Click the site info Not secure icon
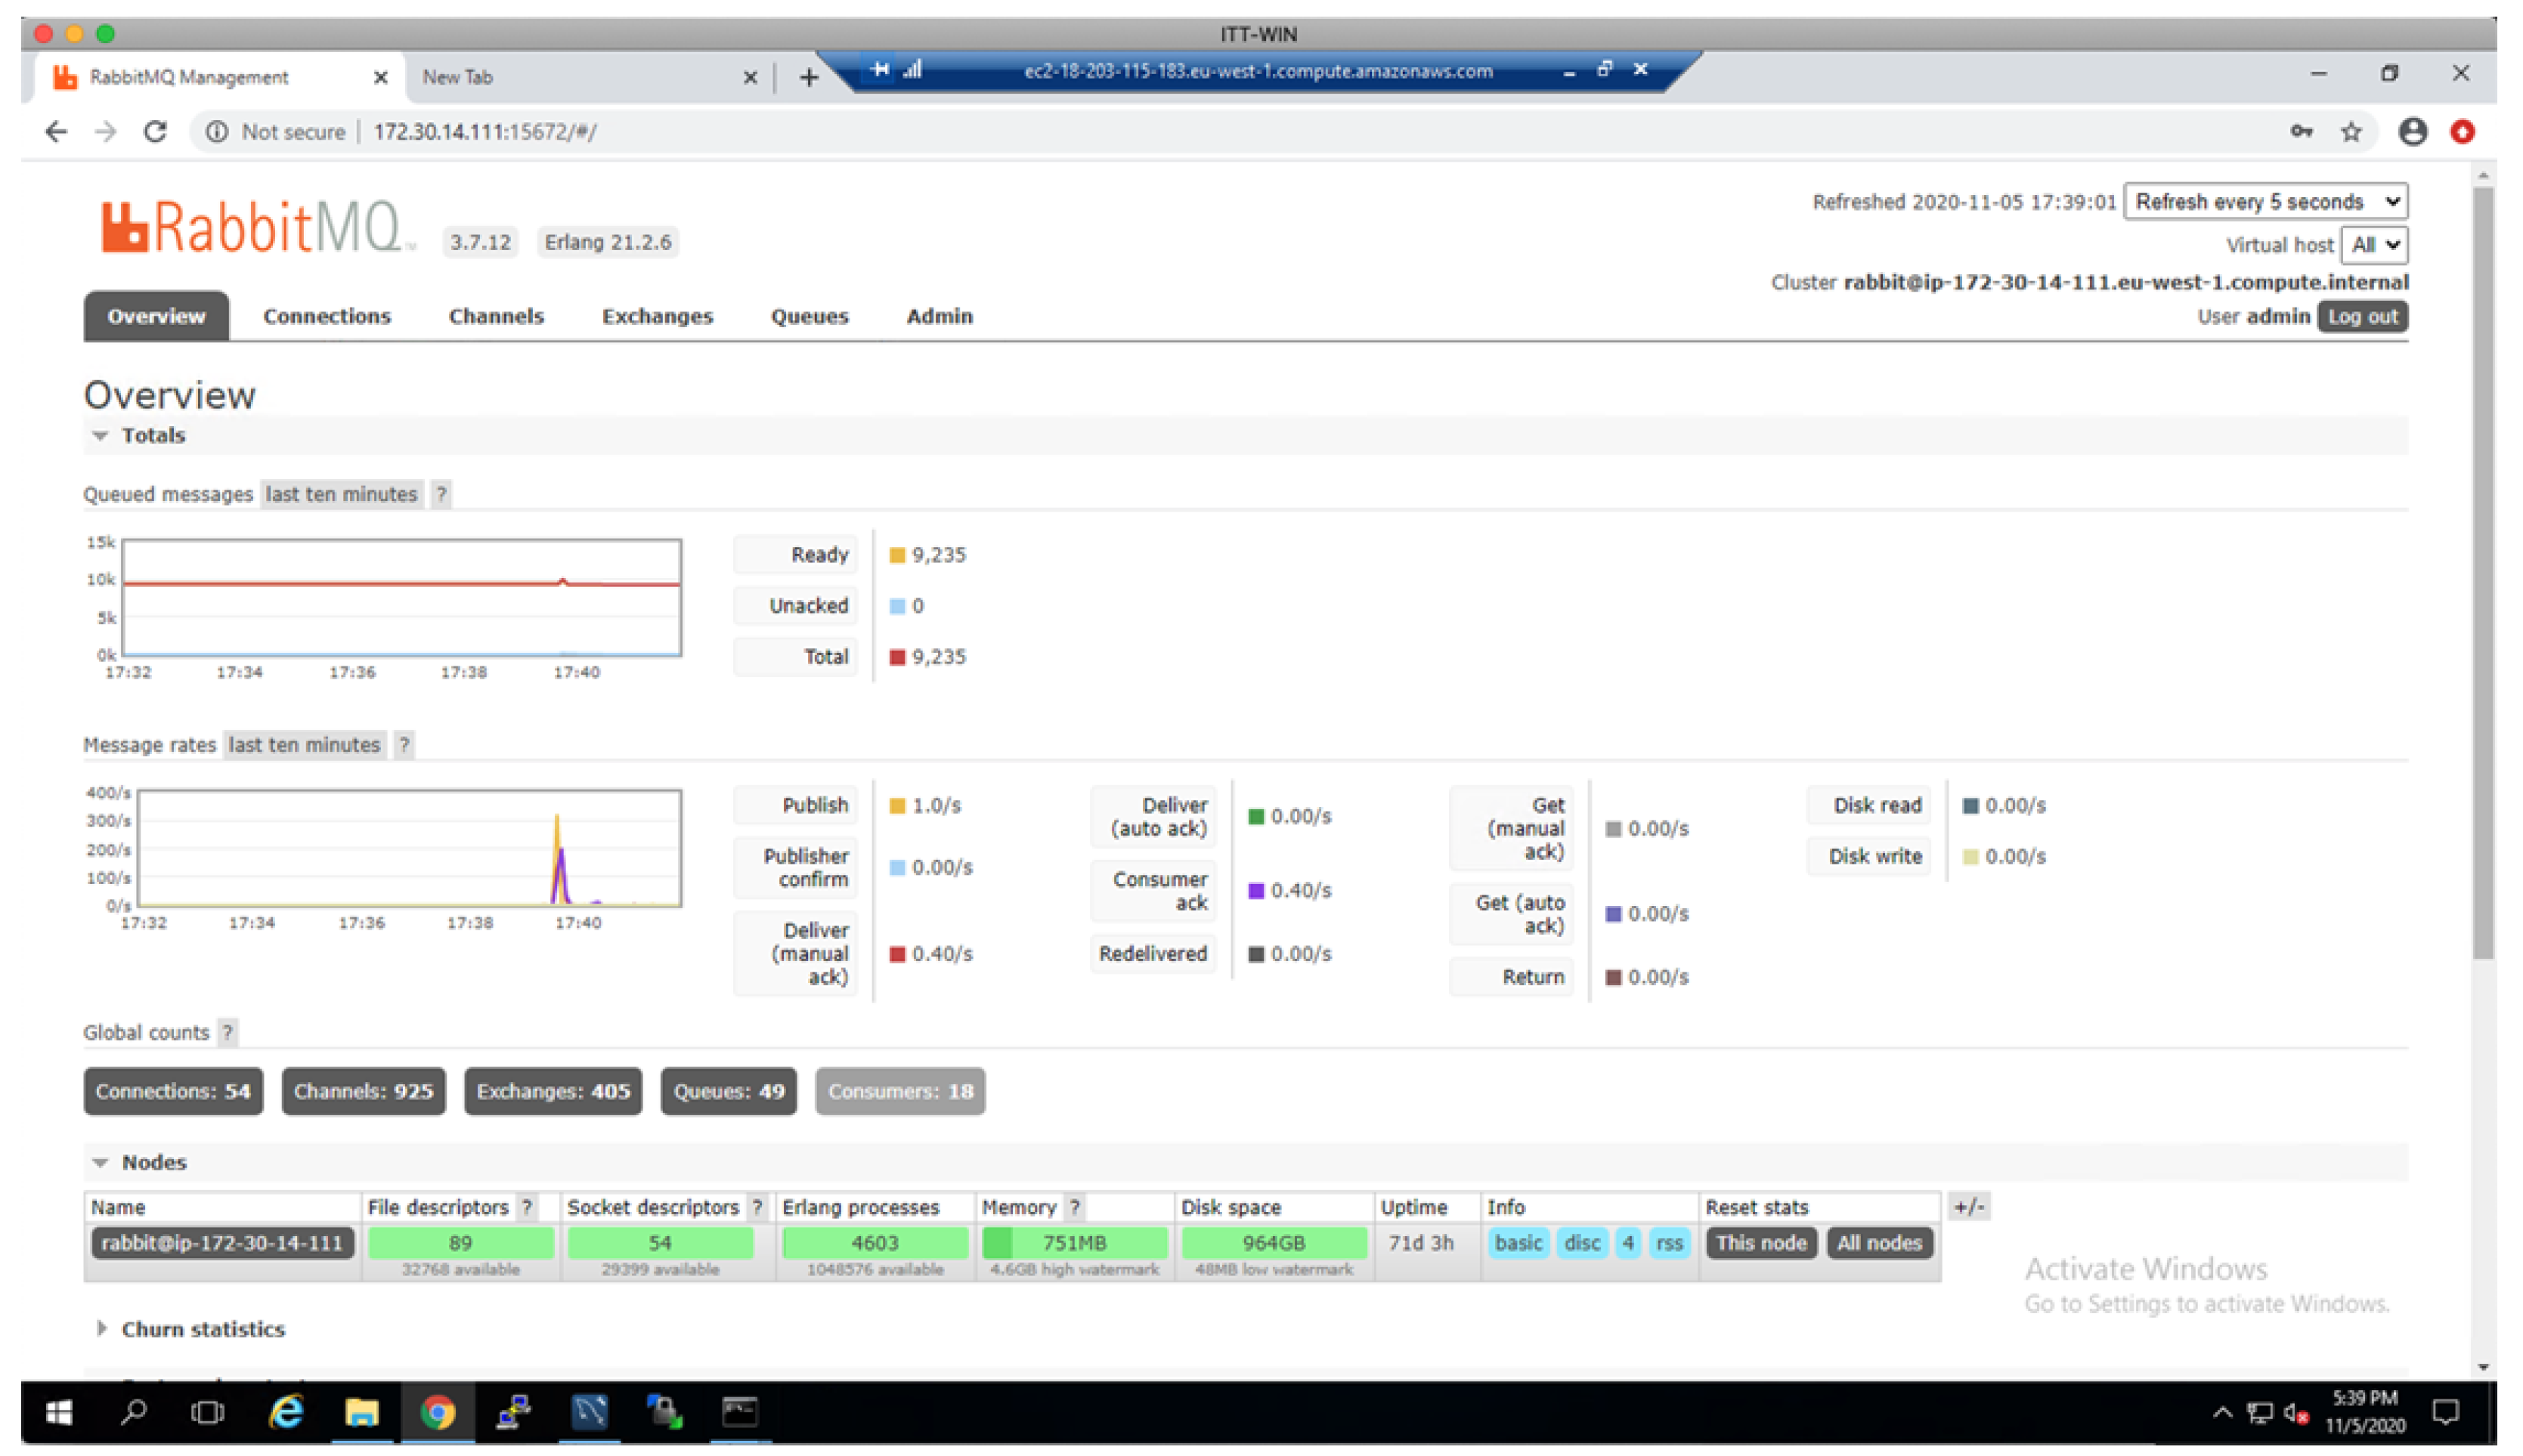The image size is (2523, 1456). pos(217,132)
